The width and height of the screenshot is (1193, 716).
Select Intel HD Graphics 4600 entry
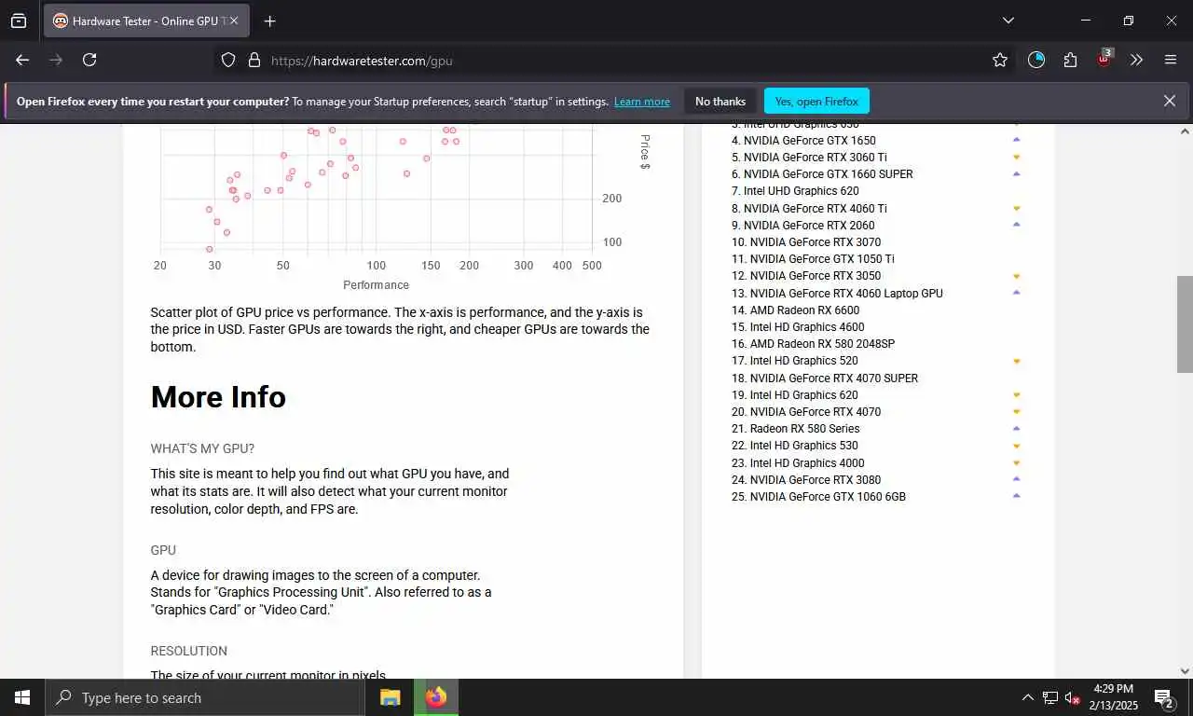807,327
